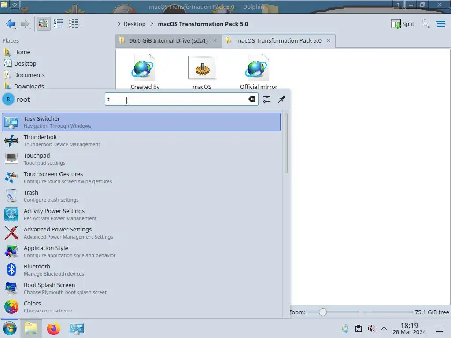Open Dolphin hamburger menu
The width and height of the screenshot is (451, 338).
(x=440, y=24)
